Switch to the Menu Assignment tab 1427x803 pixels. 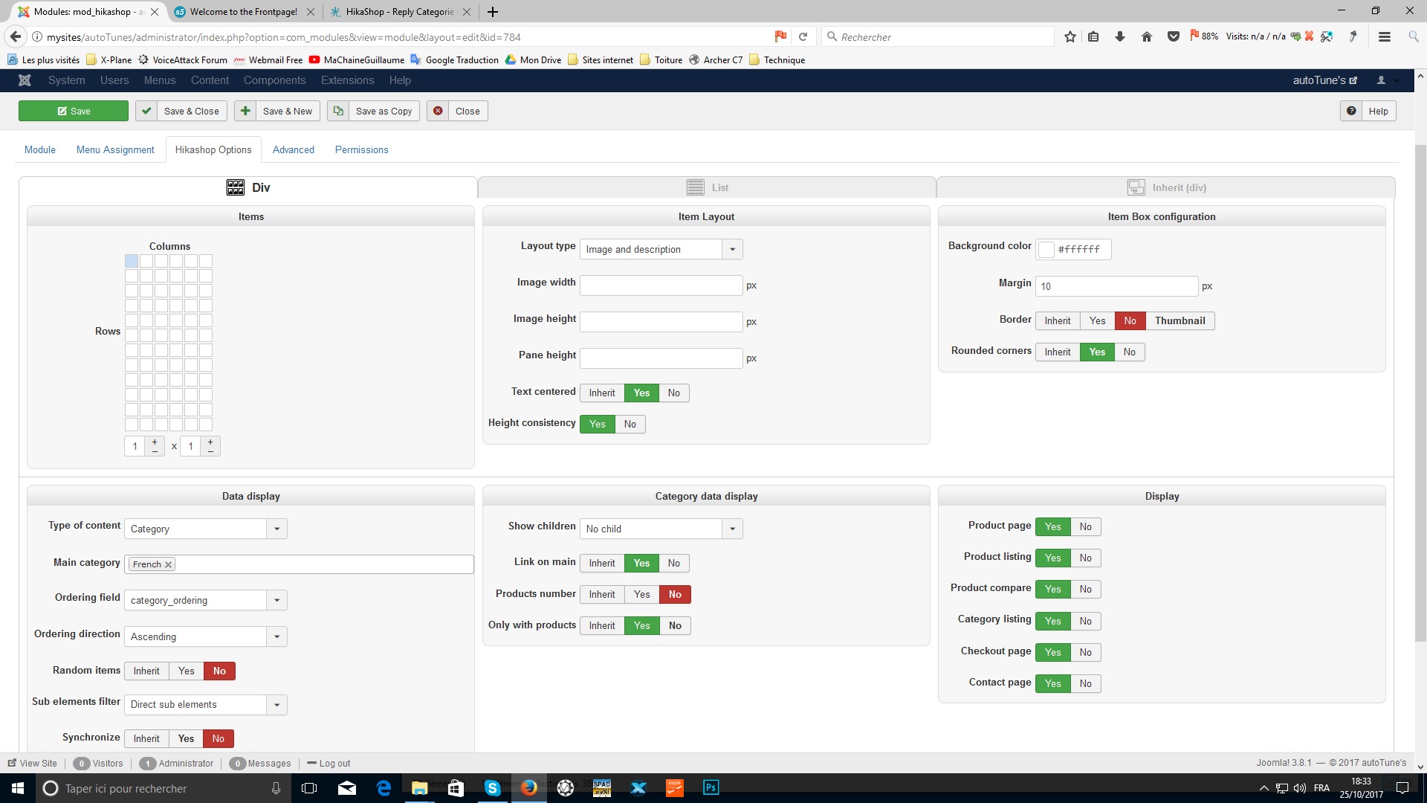click(x=115, y=149)
